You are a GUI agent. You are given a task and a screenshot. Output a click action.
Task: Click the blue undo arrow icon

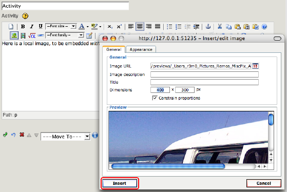click(13, 135)
